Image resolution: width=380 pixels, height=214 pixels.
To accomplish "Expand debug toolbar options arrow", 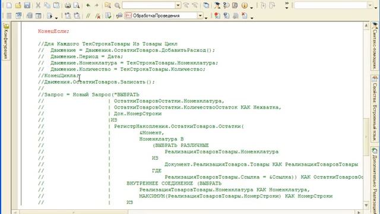I will (x=252, y=18).
